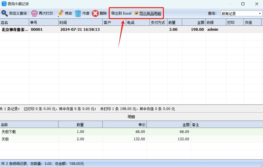Click the detail 备注 column header
The image size is (263, 167).
point(227,125)
